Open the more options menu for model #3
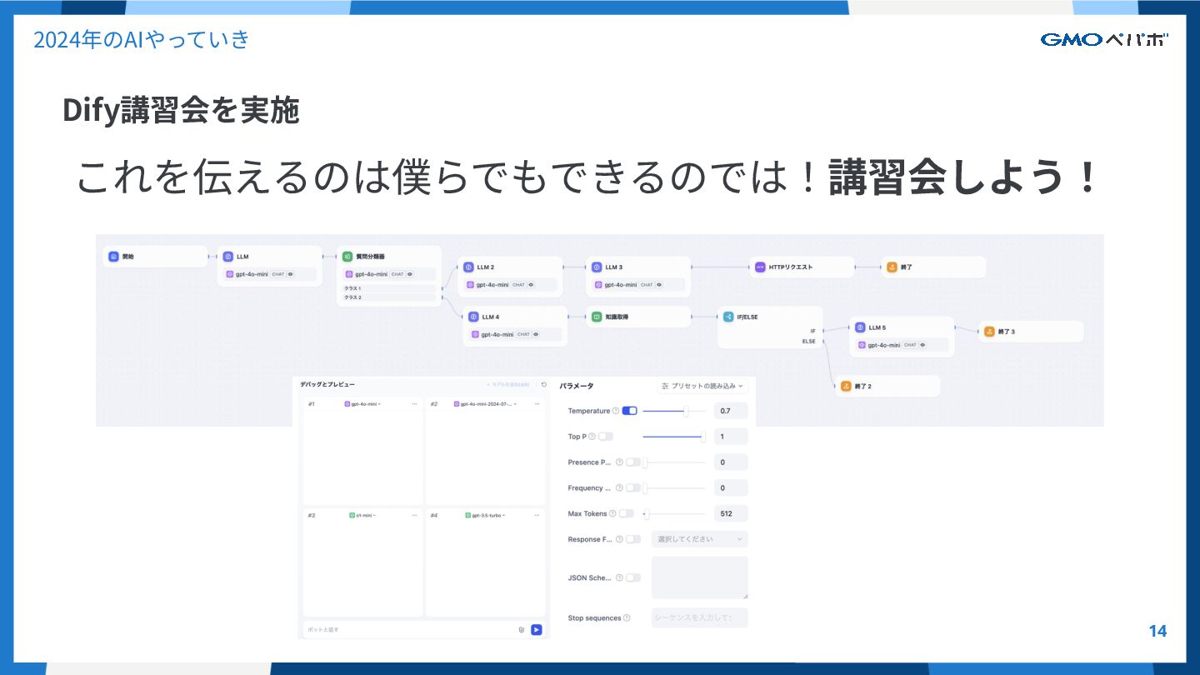 click(x=414, y=515)
